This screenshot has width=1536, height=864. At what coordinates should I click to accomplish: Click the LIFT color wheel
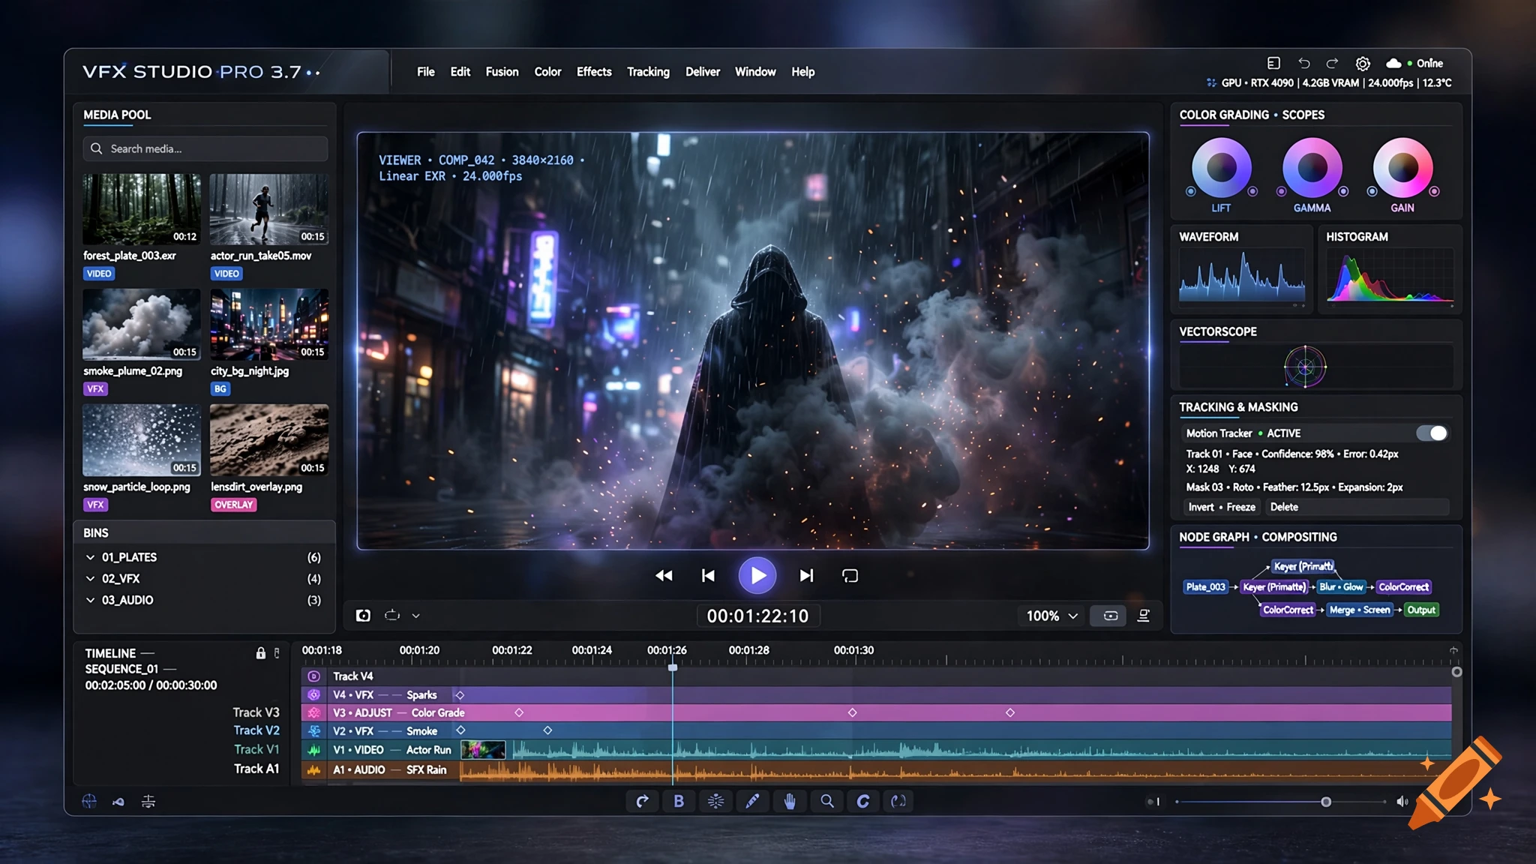[1221, 167]
